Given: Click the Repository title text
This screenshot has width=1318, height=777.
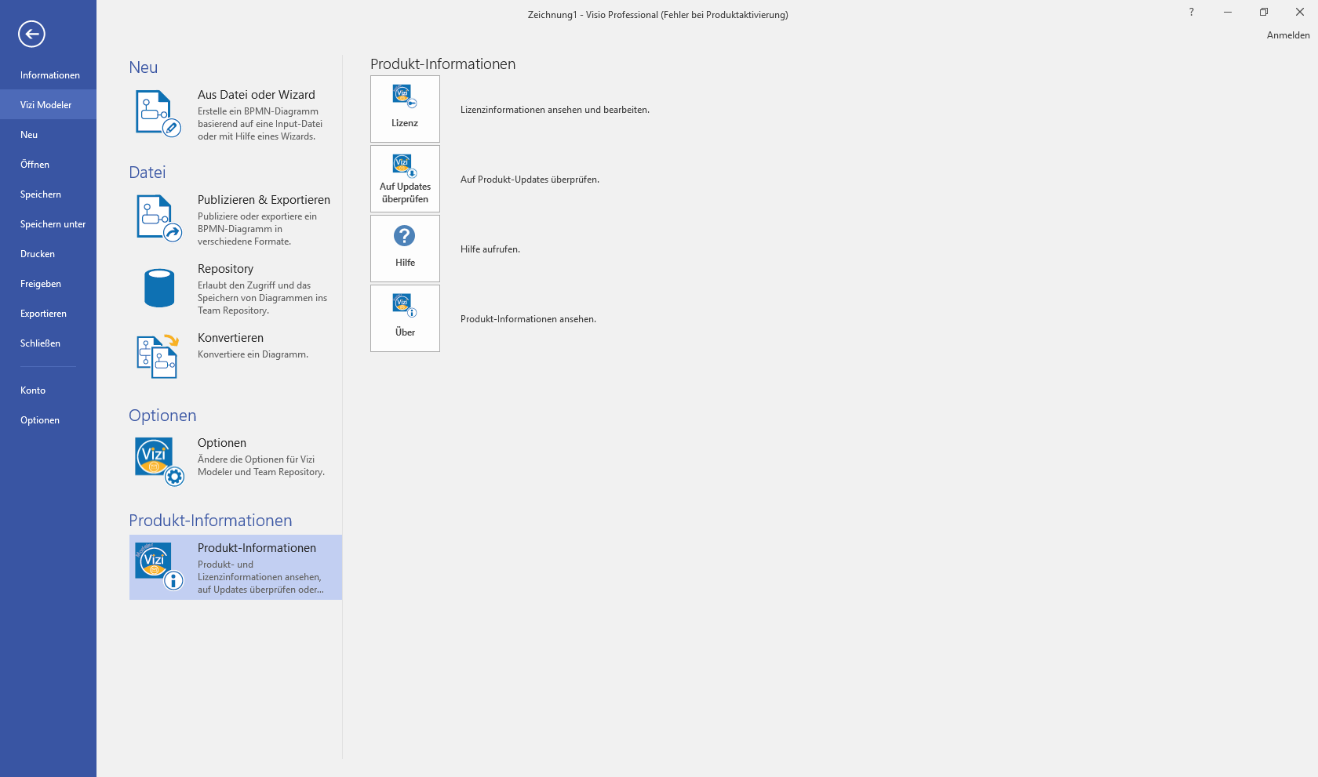Looking at the screenshot, I should (x=225, y=269).
